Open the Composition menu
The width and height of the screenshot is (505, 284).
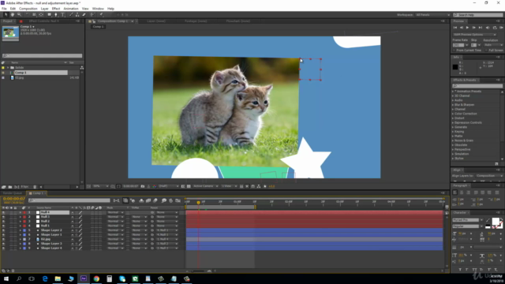pos(28,9)
